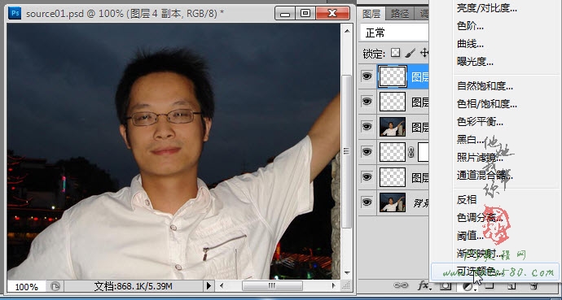This screenshot has height=300, width=562.
Task: Choose 照片滤镜... from the menu
Action: (480, 158)
